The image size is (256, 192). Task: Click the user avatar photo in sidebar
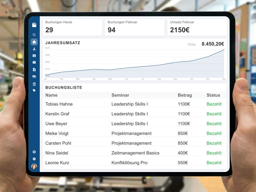point(34,166)
